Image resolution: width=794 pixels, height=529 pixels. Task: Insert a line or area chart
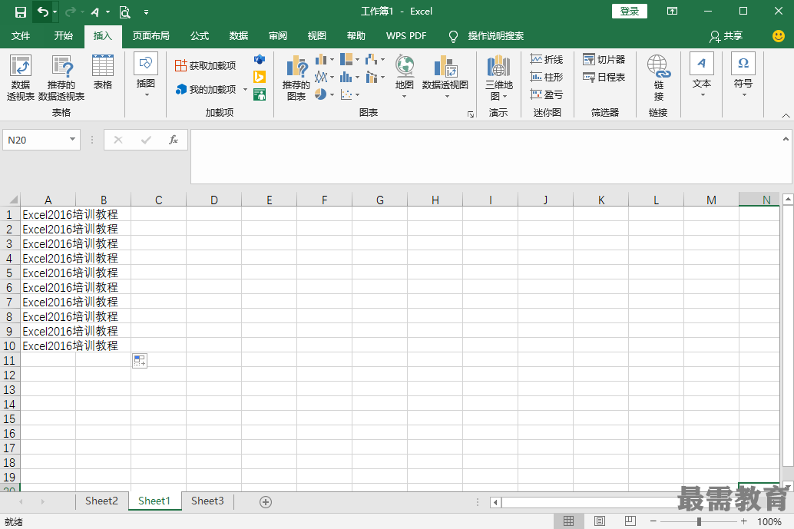[x=325, y=77]
